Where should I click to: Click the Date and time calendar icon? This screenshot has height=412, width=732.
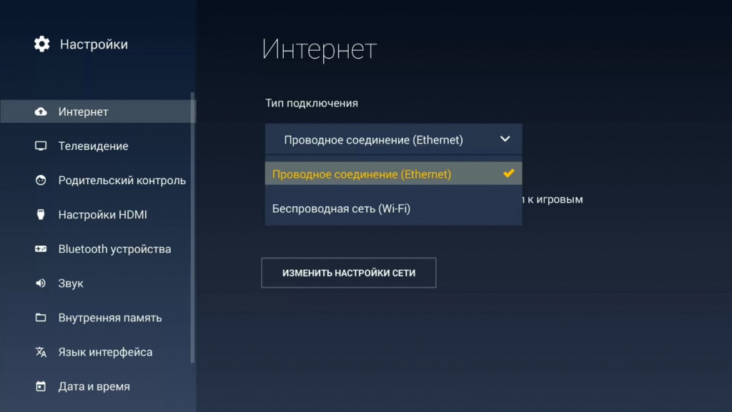point(41,386)
